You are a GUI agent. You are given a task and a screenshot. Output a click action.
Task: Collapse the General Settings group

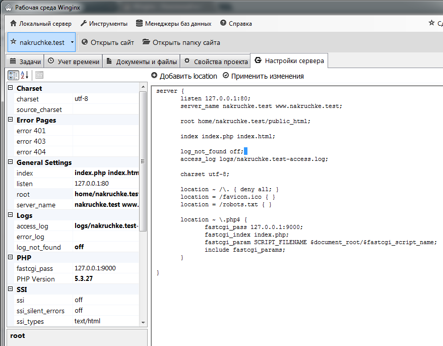point(10,162)
